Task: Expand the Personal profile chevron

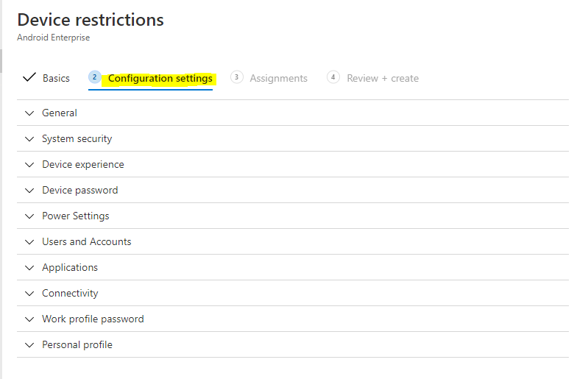Action: click(29, 345)
